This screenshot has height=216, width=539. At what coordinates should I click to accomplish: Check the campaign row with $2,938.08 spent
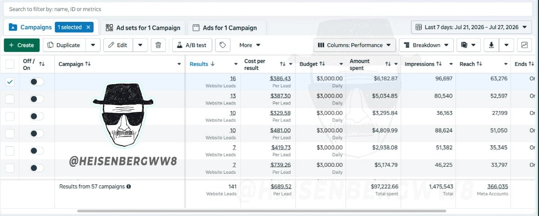(x=10, y=151)
